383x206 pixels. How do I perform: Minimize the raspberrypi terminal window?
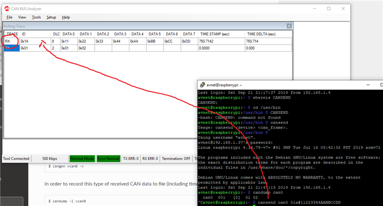(368, 85)
